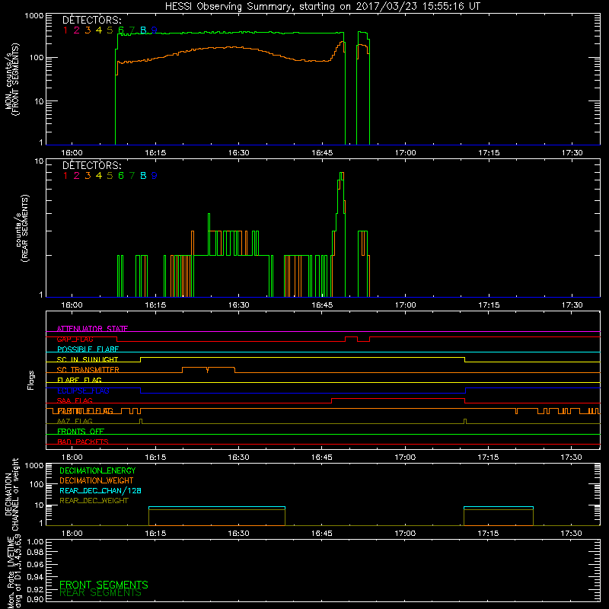Select detector number 9 in front segments legend
The height and width of the screenshot is (609, 609).
tap(155, 30)
